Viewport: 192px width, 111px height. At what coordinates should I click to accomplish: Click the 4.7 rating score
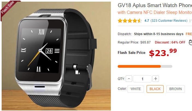(x=147, y=21)
